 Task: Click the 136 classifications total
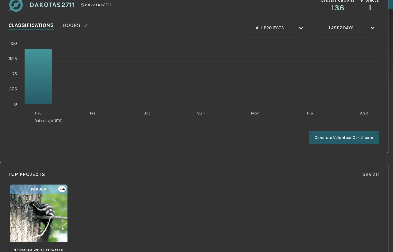[x=338, y=8]
